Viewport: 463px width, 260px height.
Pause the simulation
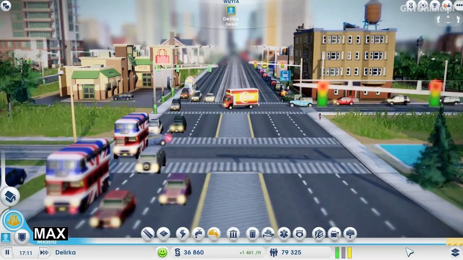(x=7, y=252)
